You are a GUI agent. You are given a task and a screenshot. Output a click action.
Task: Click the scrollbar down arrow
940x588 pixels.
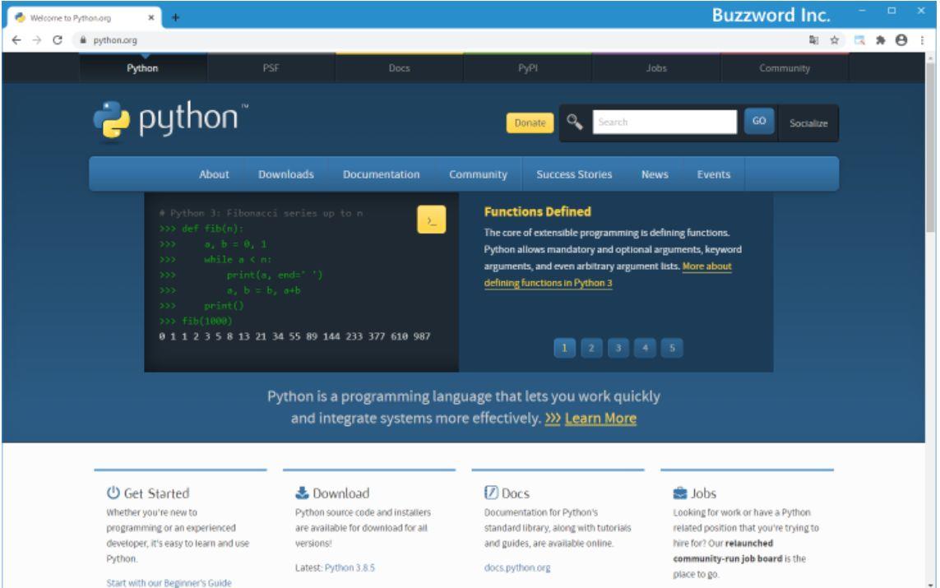click(930, 584)
